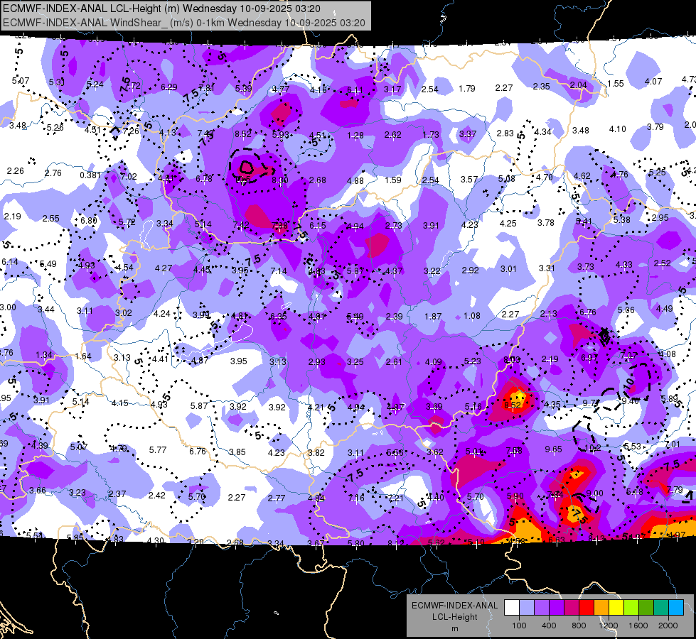The image size is (696, 639).
Task: Click the legend unit label m
Action: 454,629
